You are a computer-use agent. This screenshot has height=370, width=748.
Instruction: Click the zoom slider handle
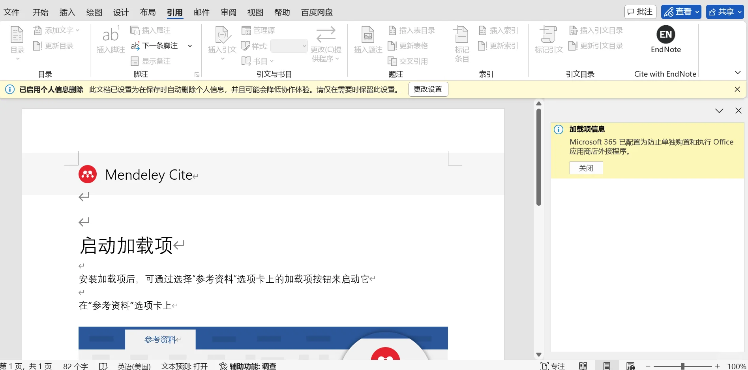682,366
